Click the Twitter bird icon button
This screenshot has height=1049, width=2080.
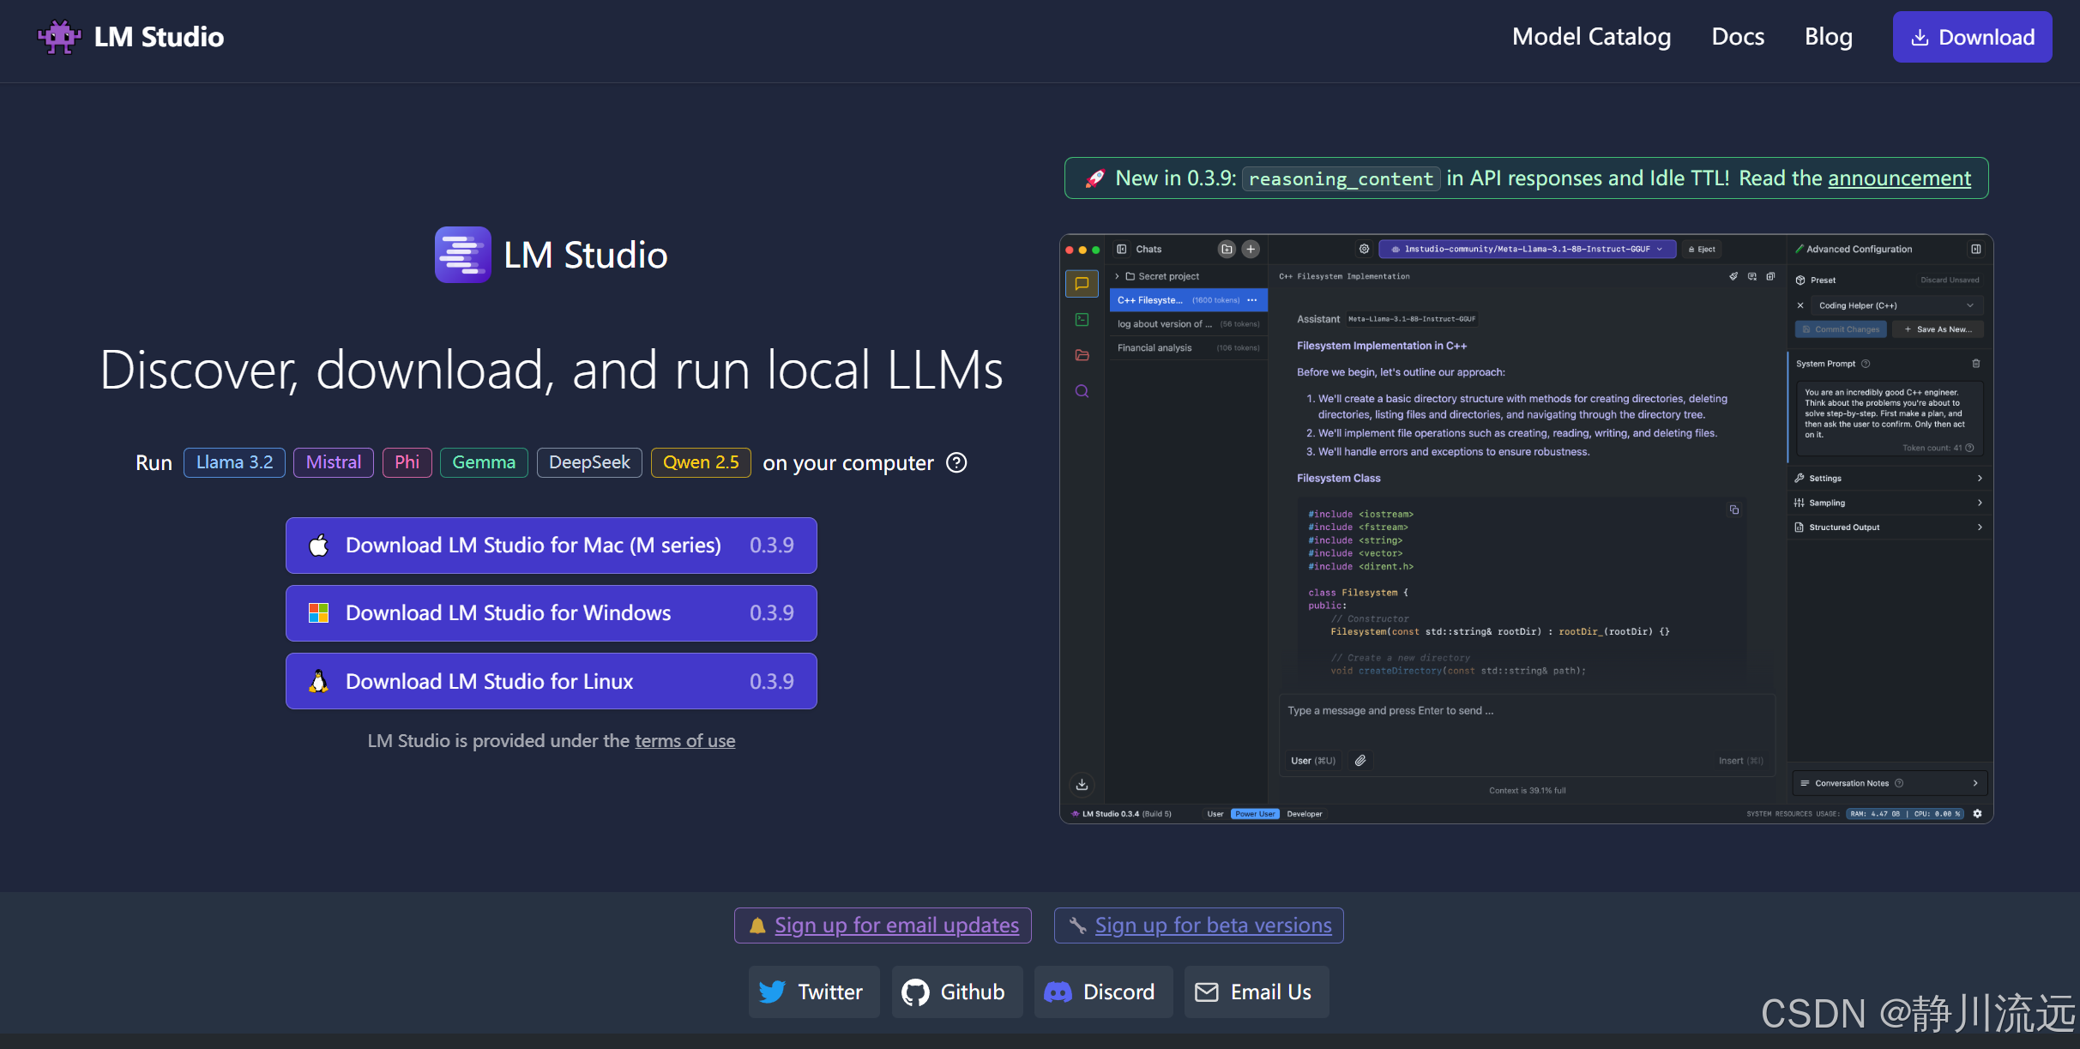[x=813, y=992]
